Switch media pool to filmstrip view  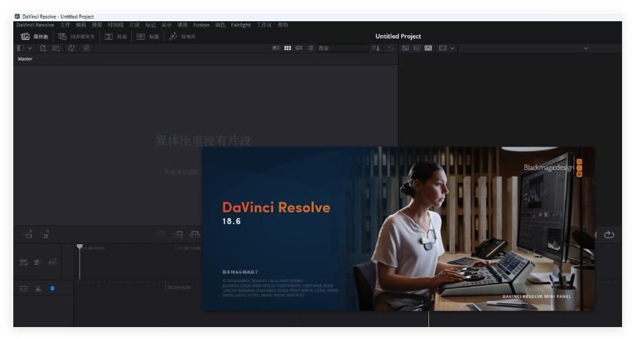[x=299, y=48]
